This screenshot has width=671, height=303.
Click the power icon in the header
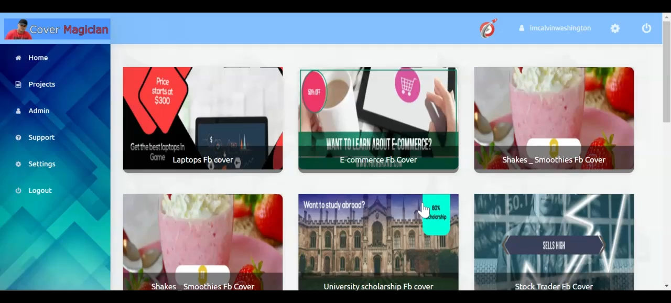[646, 28]
